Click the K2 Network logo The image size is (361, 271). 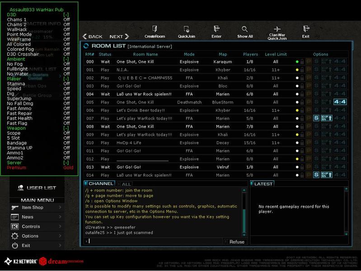[x=21, y=262]
